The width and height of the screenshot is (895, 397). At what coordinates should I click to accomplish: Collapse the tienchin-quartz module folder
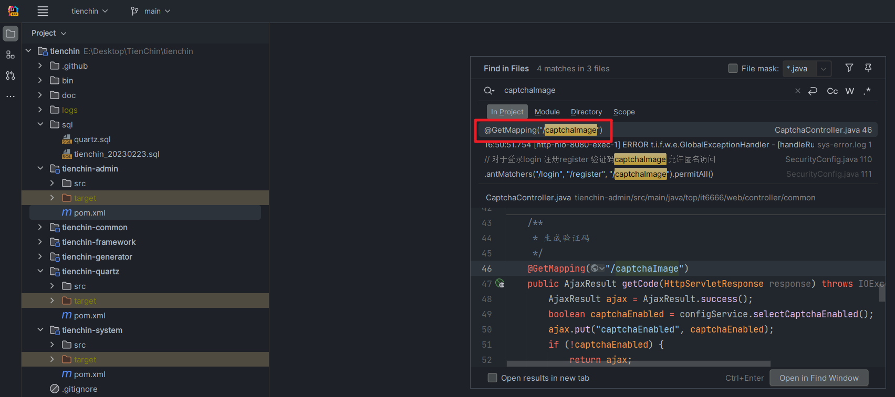click(40, 271)
